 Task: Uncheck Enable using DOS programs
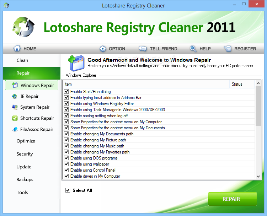point(66,158)
